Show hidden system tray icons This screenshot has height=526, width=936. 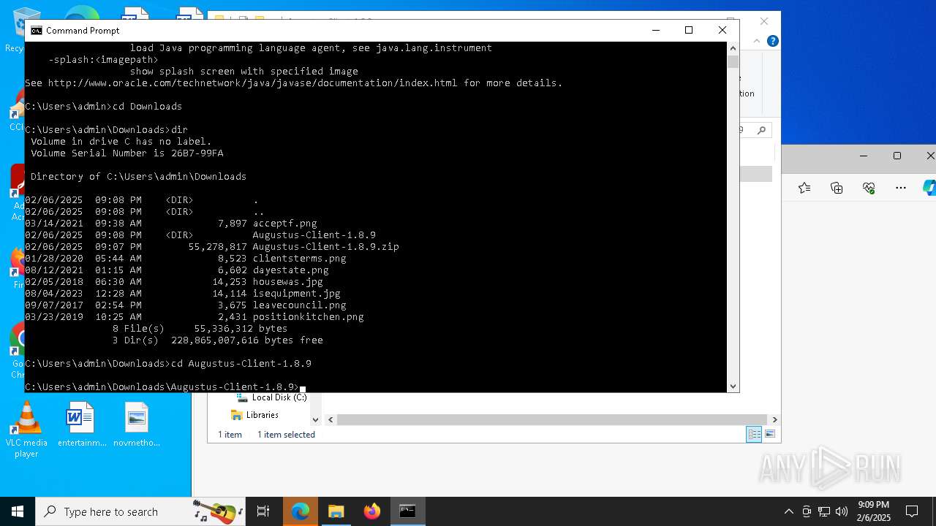pos(788,511)
